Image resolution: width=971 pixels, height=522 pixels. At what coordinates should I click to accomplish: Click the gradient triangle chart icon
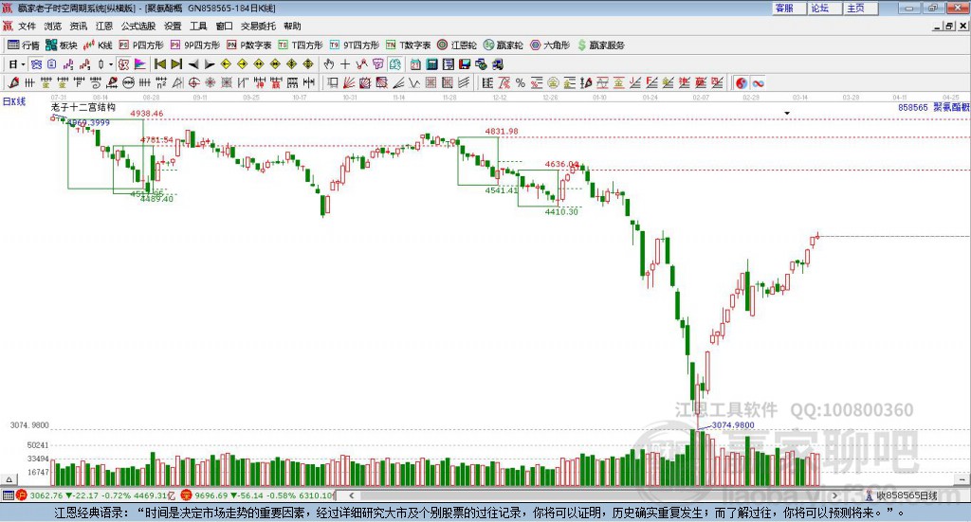pos(140,64)
